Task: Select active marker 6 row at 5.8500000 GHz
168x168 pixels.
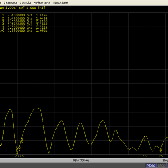Action: click(24, 30)
